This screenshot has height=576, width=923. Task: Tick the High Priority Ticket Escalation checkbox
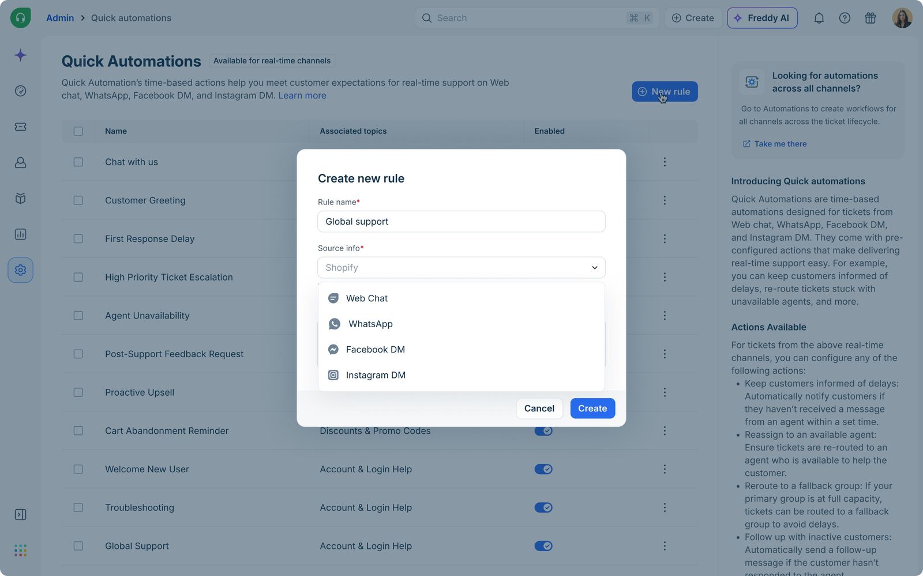coord(78,277)
